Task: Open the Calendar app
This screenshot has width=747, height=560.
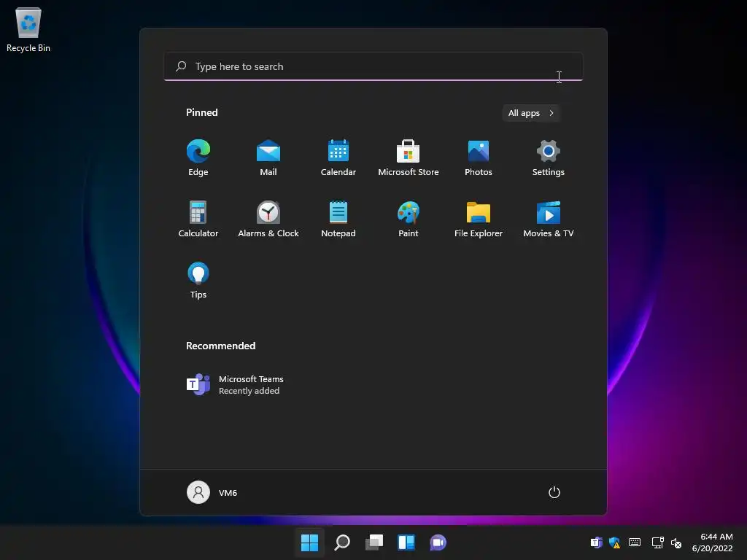Action: pyautogui.click(x=338, y=157)
